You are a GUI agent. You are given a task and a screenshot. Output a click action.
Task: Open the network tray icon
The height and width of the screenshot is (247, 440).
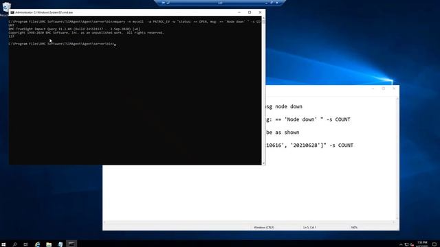(x=406, y=244)
